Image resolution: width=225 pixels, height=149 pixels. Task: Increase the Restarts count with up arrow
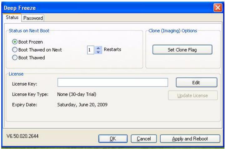98,48
